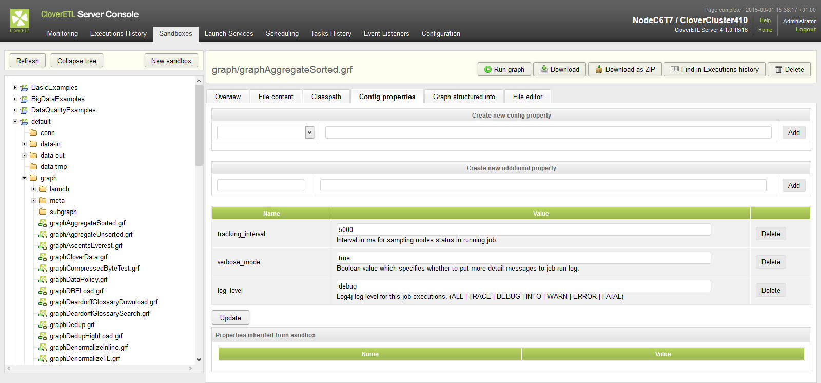The width and height of the screenshot is (821, 383).
Task: Click the sandbox tree vertical scrollbar
Action: pyautogui.click(x=199, y=125)
